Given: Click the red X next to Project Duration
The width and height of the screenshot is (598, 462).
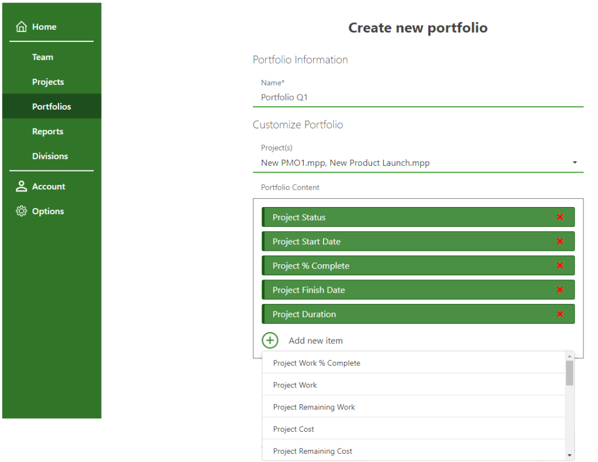Looking at the screenshot, I should [560, 313].
